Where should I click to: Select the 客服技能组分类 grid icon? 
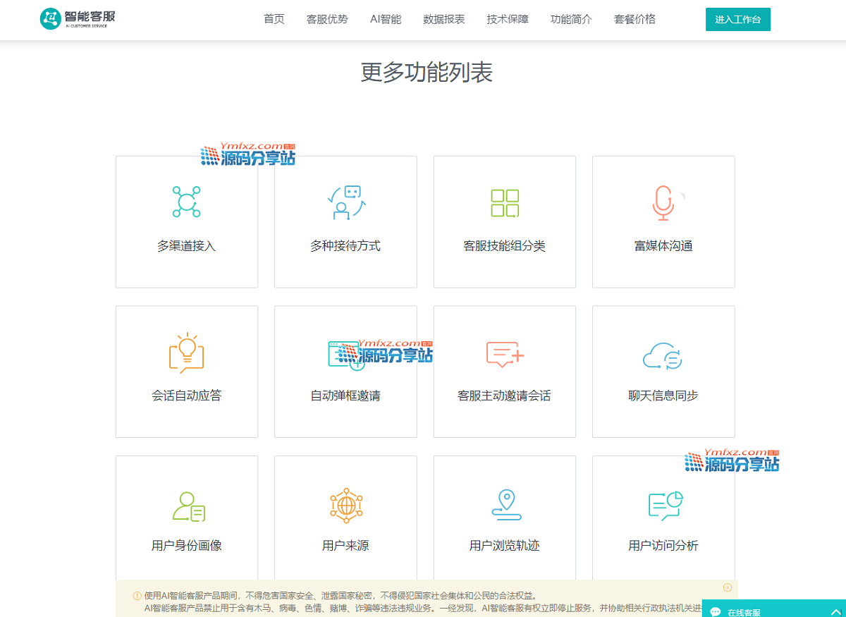pos(505,203)
